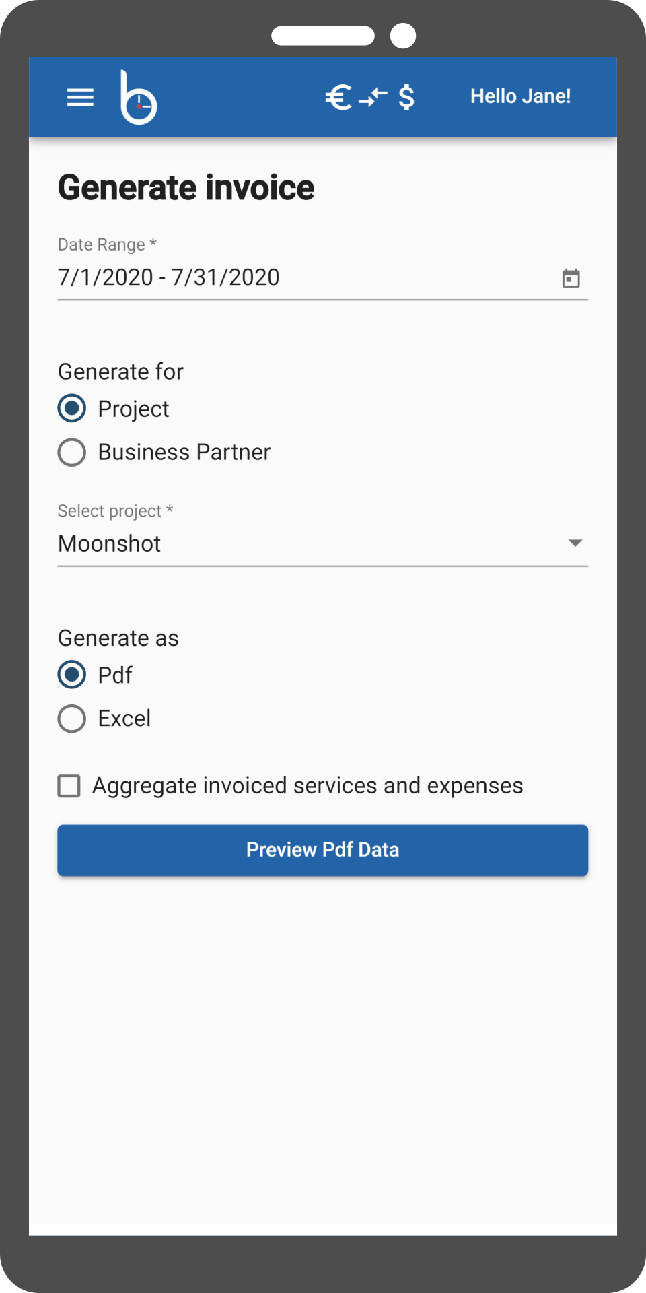Choose Pdf as the output format

pos(72,675)
